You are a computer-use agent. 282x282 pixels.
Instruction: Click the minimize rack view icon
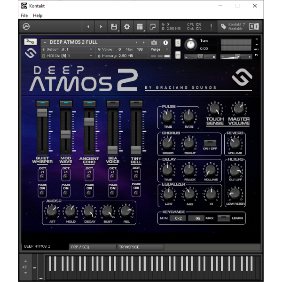(x=152, y=27)
